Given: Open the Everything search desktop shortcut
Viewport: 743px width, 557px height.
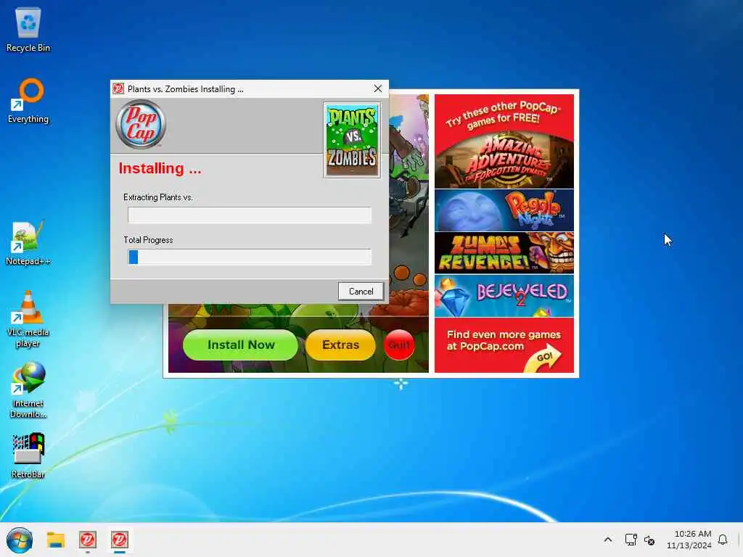Looking at the screenshot, I should coord(28,100).
